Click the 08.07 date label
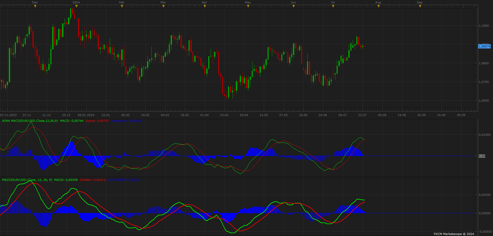493x236 pixels. tap(343, 115)
